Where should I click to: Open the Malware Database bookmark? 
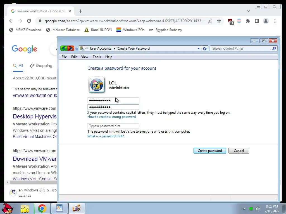point(63,30)
